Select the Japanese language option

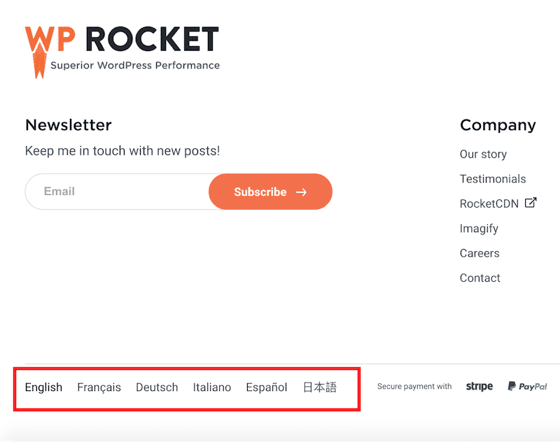point(320,387)
